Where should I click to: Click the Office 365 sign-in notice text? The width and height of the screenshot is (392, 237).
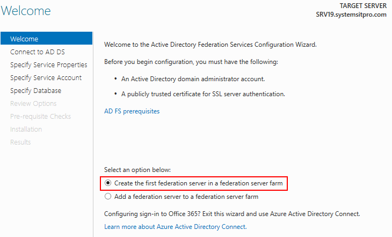click(231, 213)
